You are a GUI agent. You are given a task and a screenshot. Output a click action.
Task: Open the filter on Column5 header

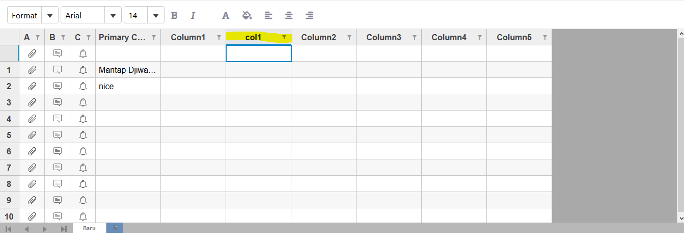pos(545,37)
